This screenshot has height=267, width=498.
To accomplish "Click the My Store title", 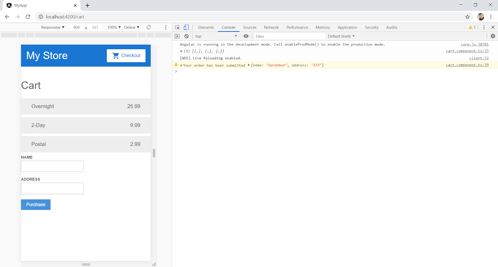I will click(x=47, y=55).
